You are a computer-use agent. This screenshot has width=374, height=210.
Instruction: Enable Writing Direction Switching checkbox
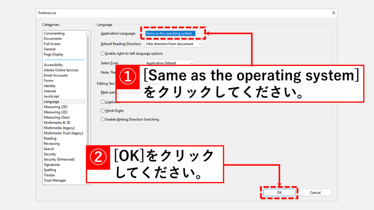tap(103, 119)
